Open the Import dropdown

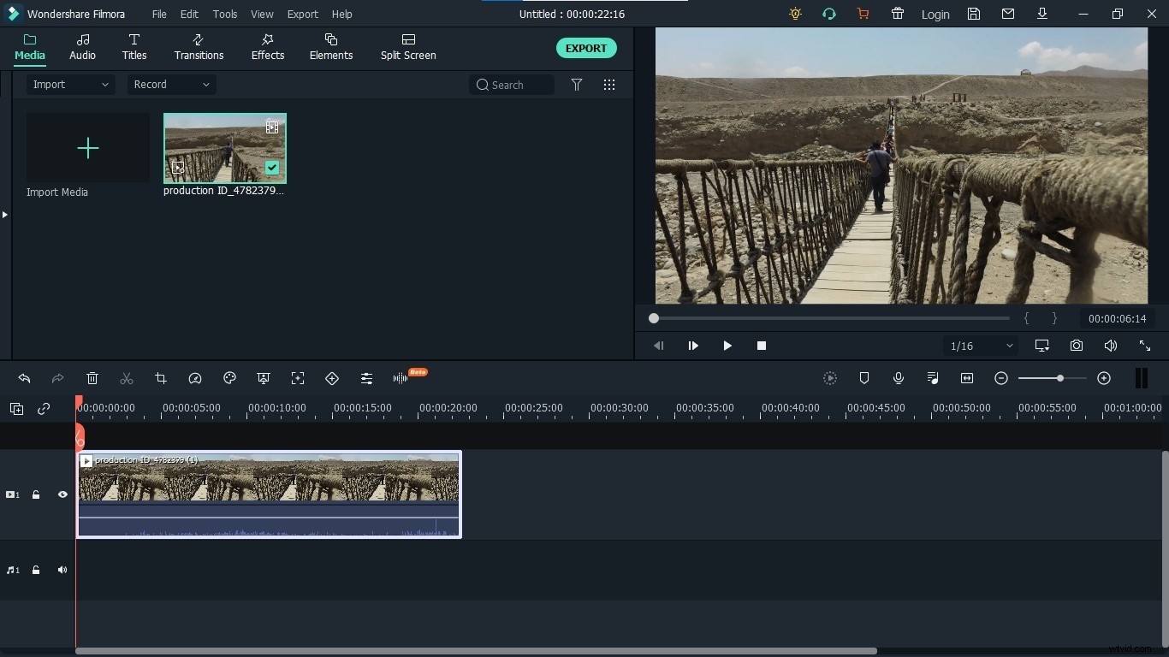pos(68,85)
